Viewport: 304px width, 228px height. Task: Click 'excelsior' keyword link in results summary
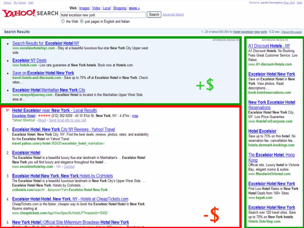[x=247, y=32]
